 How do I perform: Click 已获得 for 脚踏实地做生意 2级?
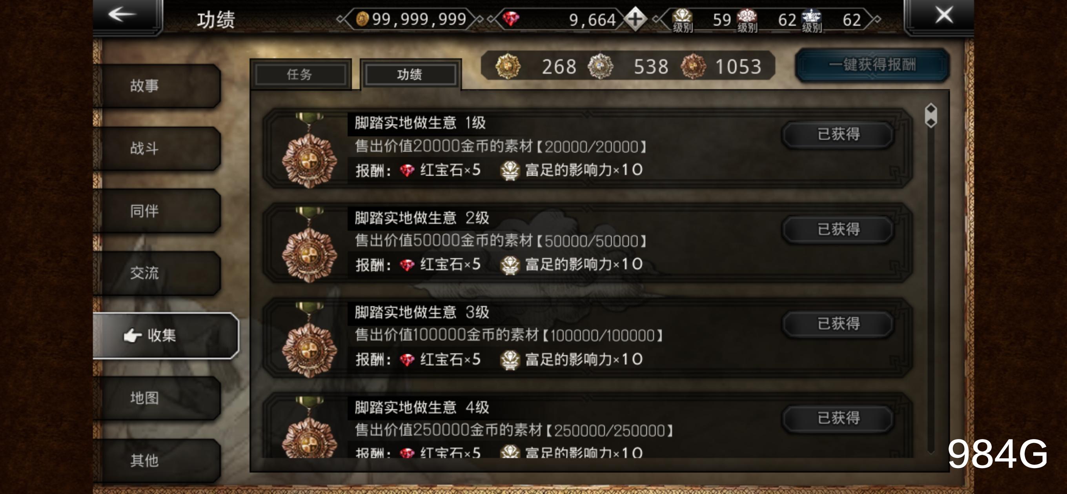point(838,229)
